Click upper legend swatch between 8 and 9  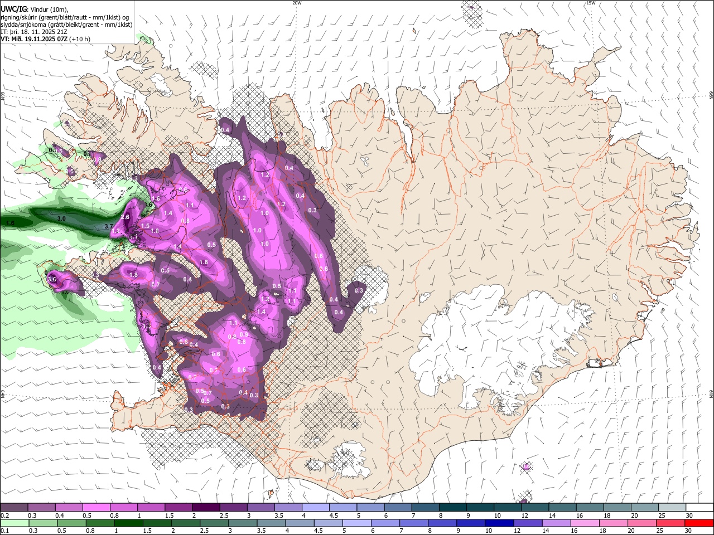tap(453, 507)
